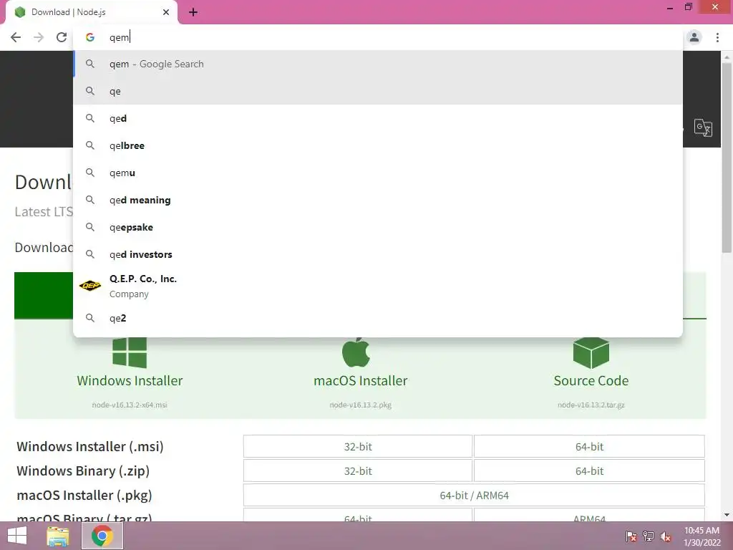Download the 64-bit Windows Binary (.zip)
The height and width of the screenshot is (550, 733).
pyautogui.click(x=589, y=471)
